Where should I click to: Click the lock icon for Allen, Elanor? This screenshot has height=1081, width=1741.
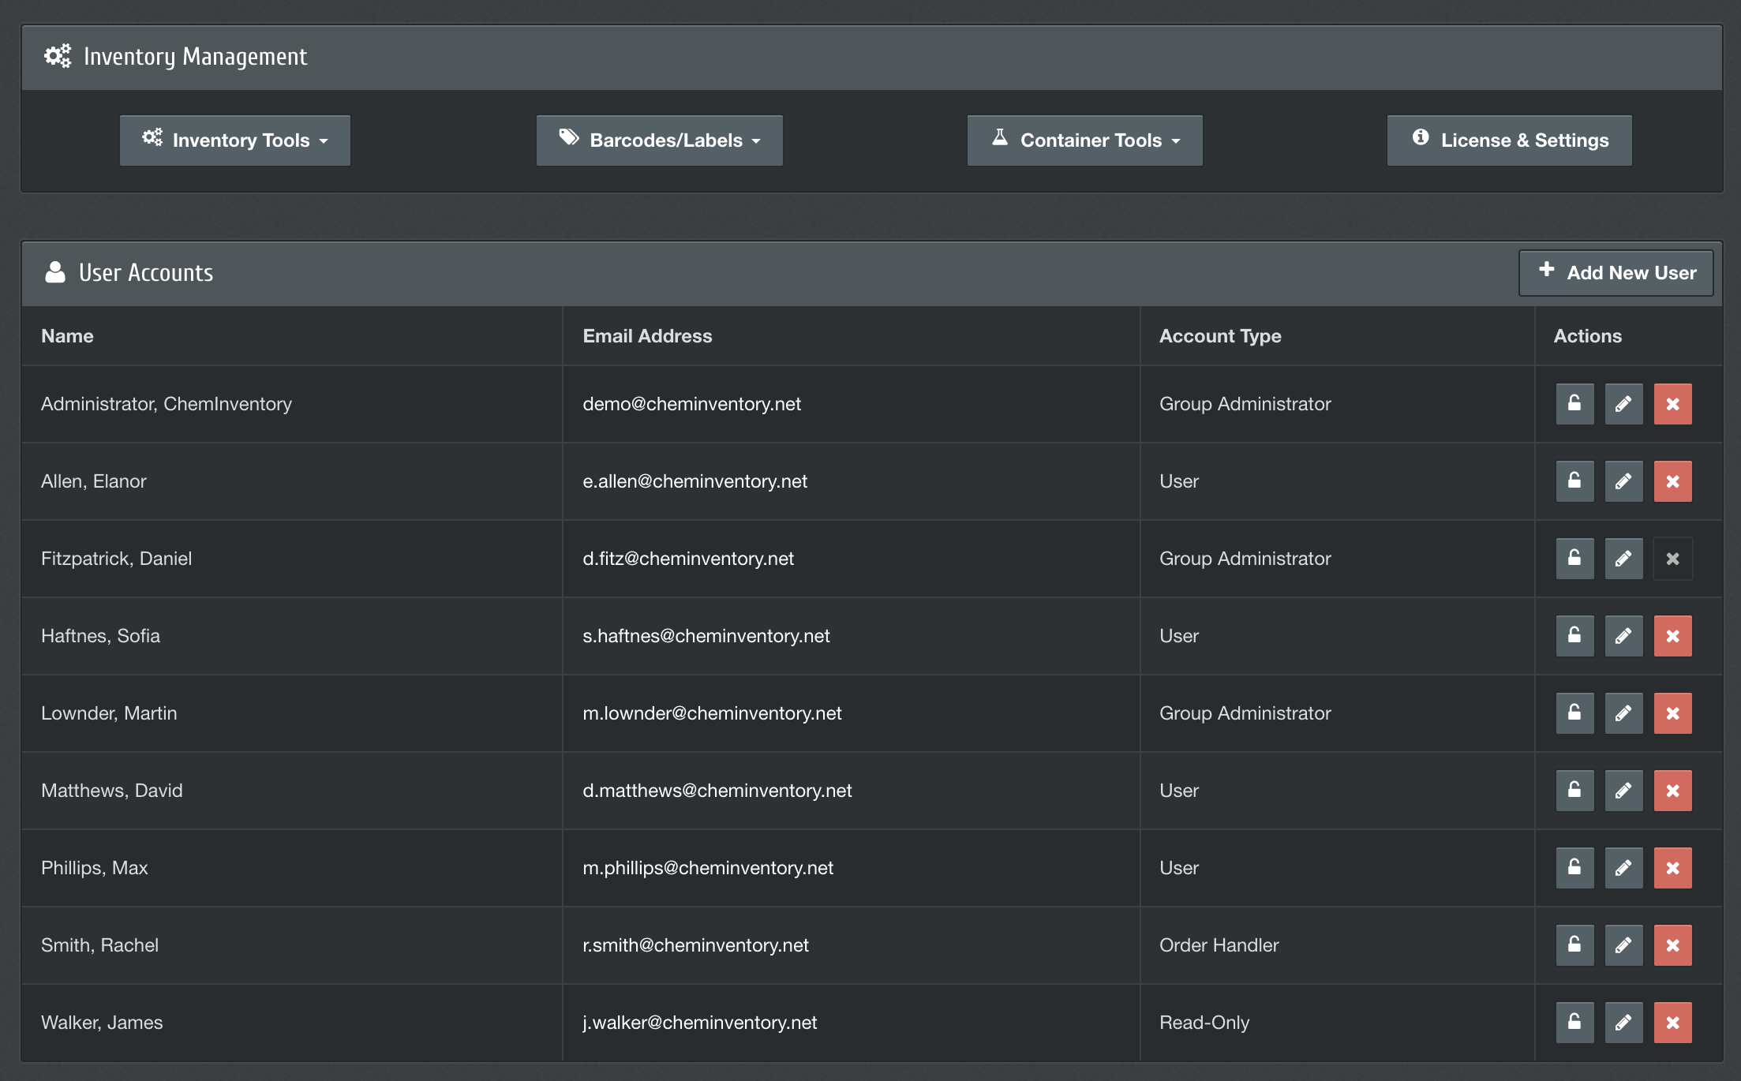click(1574, 481)
